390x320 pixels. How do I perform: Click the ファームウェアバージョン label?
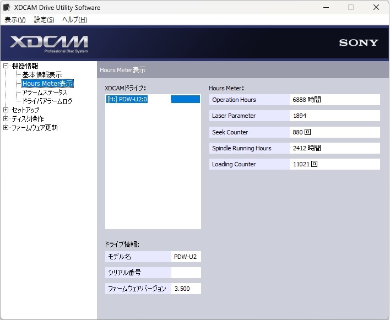138,289
